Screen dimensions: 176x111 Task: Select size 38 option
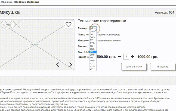(x=93, y=46)
